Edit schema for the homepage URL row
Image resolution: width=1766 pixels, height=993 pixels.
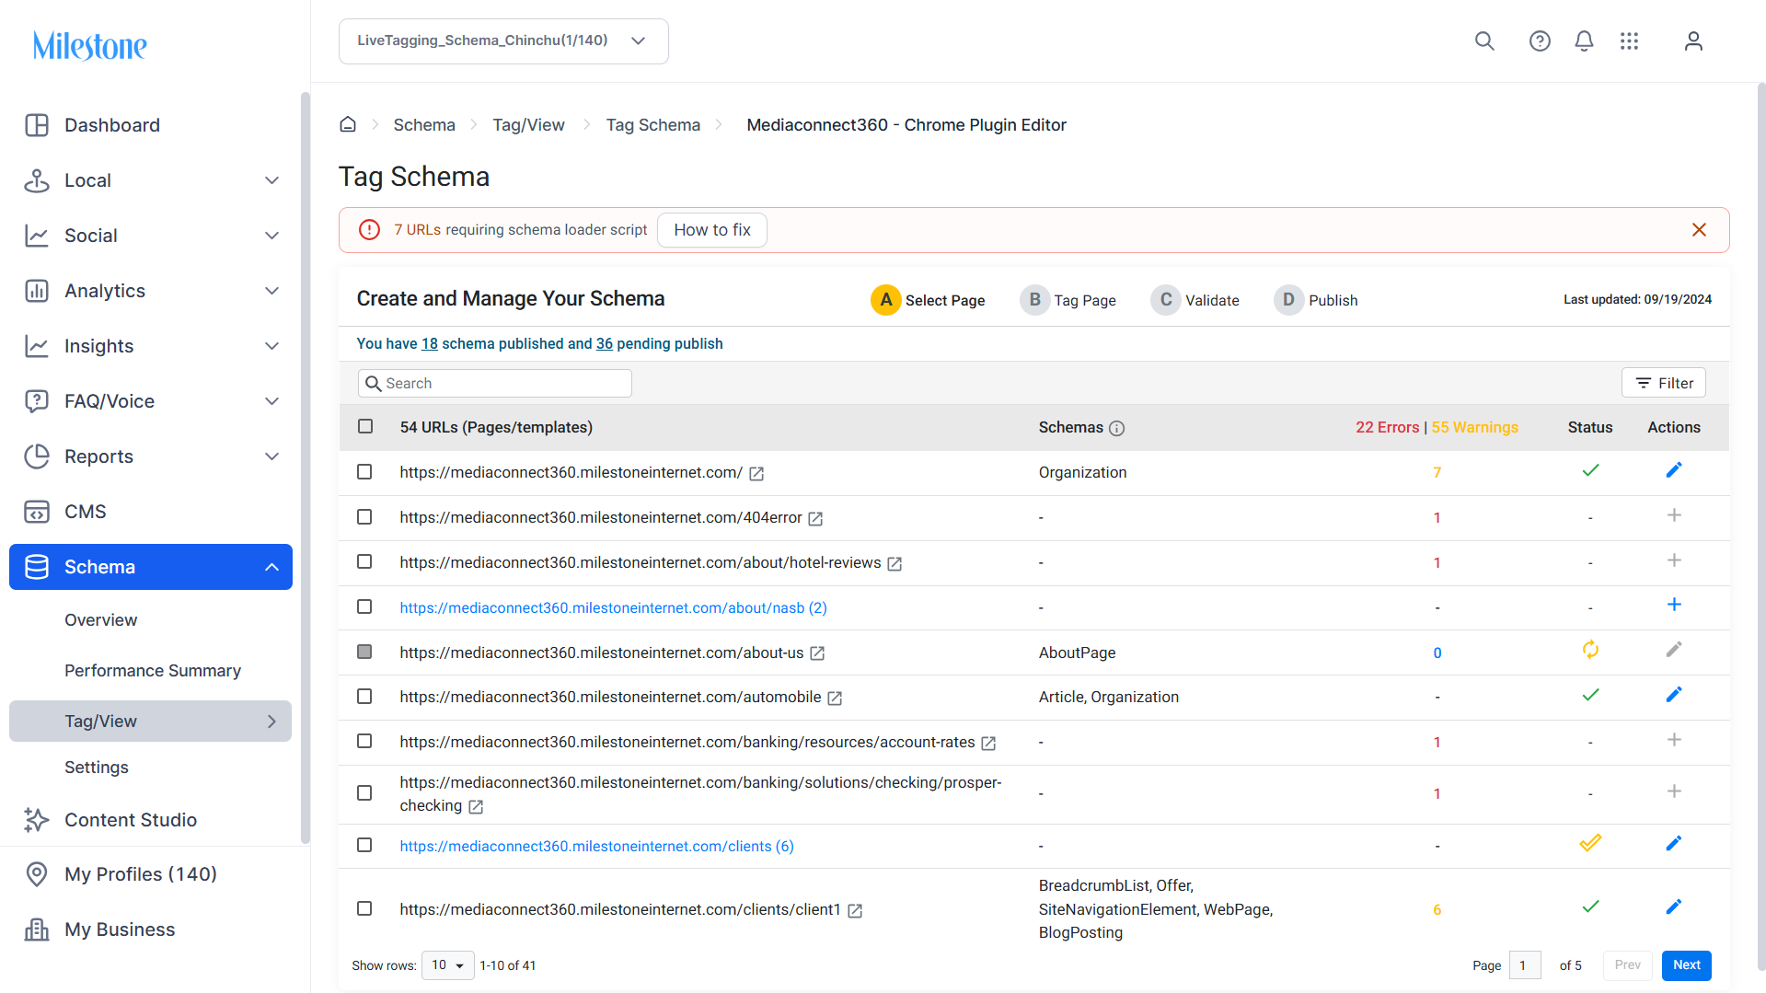[1674, 470]
